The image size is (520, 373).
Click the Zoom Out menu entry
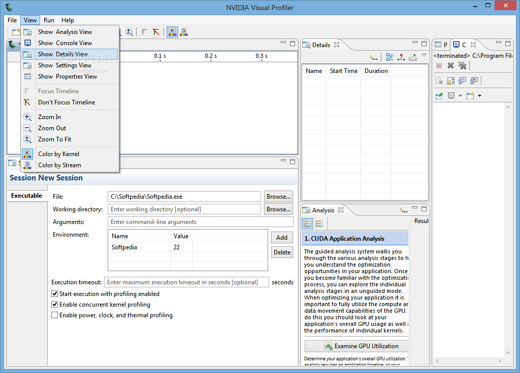(70, 128)
